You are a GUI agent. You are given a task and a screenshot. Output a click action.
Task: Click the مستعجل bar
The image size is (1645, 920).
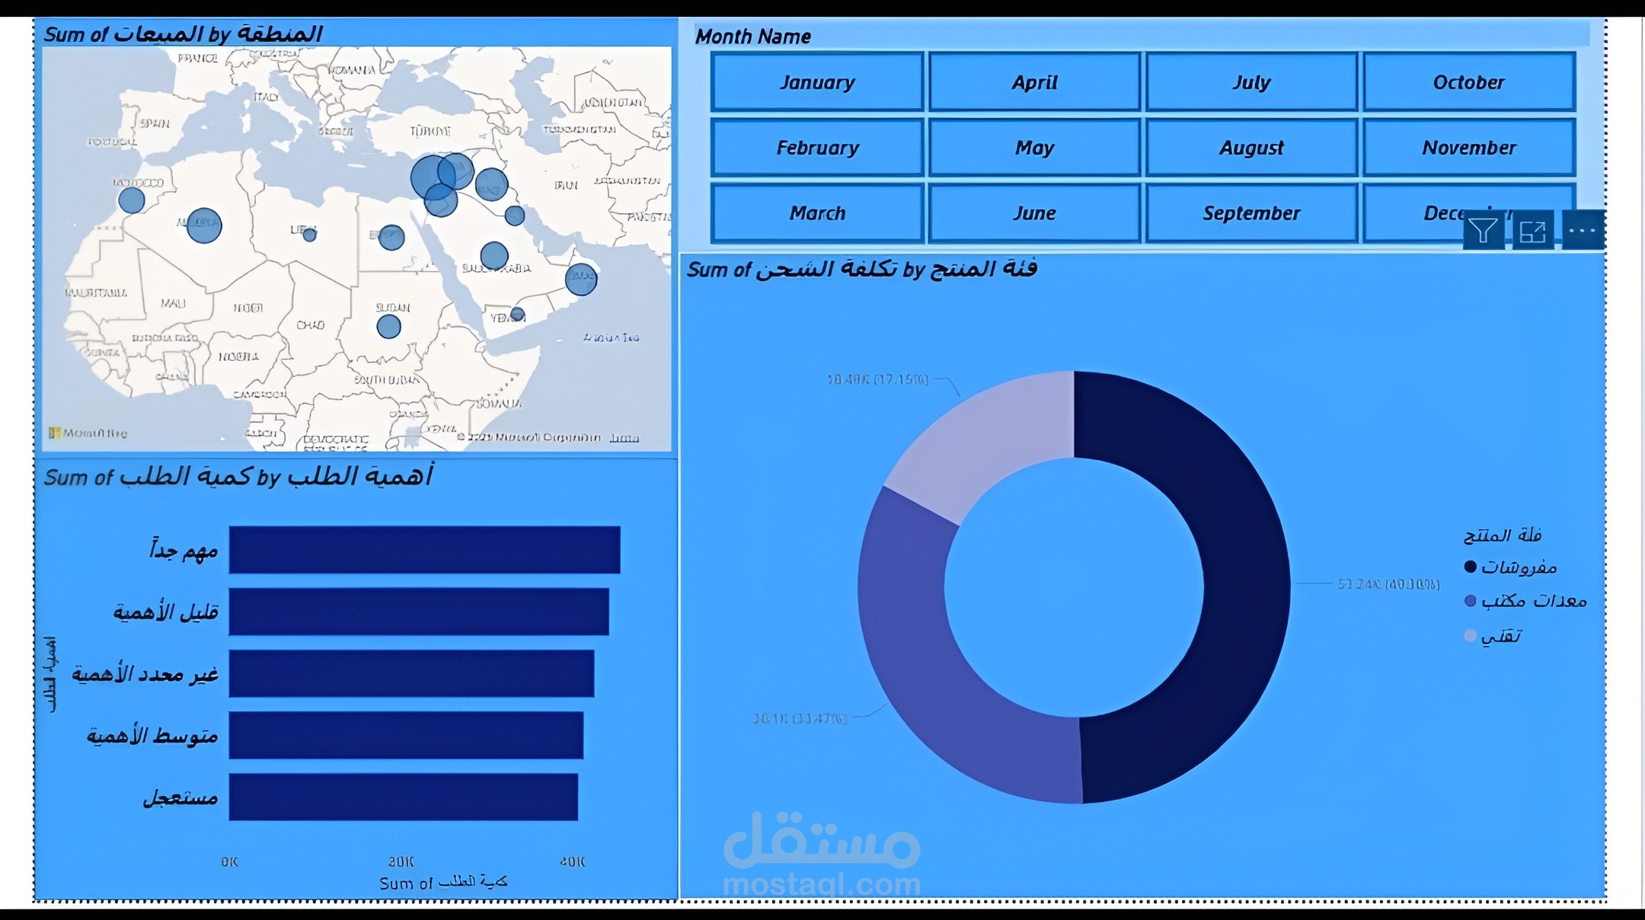click(404, 797)
